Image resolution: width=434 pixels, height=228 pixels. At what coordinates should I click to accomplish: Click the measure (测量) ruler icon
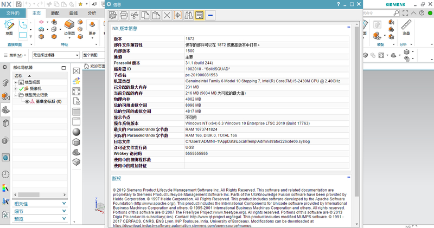(x=406, y=25)
